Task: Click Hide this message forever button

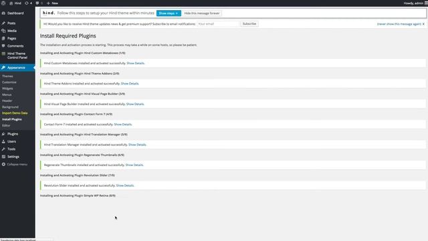Action: pyautogui.click(x=202, y=13)
